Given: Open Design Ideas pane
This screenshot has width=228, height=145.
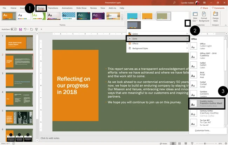Looking at the screenshot, I should click(215, 17).
